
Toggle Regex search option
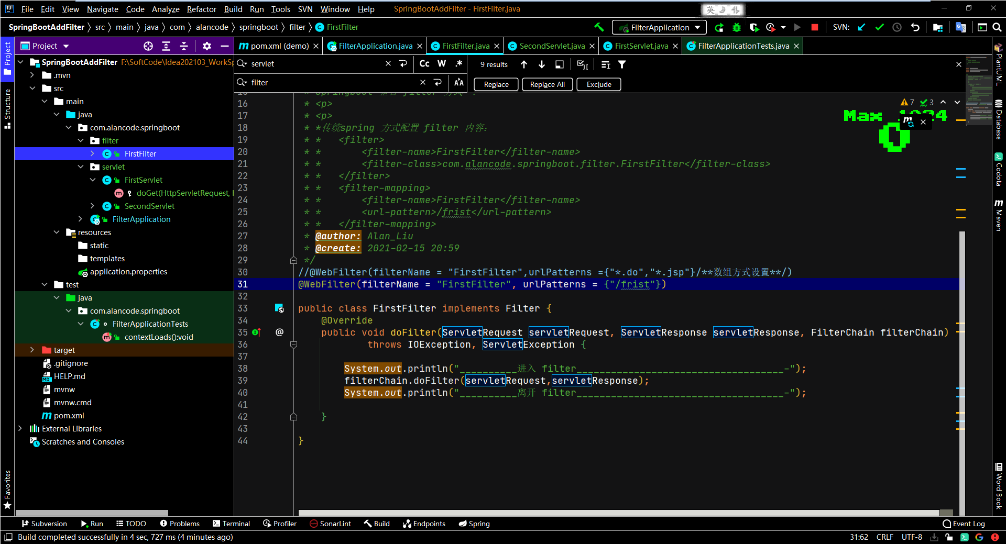point(459,63)
